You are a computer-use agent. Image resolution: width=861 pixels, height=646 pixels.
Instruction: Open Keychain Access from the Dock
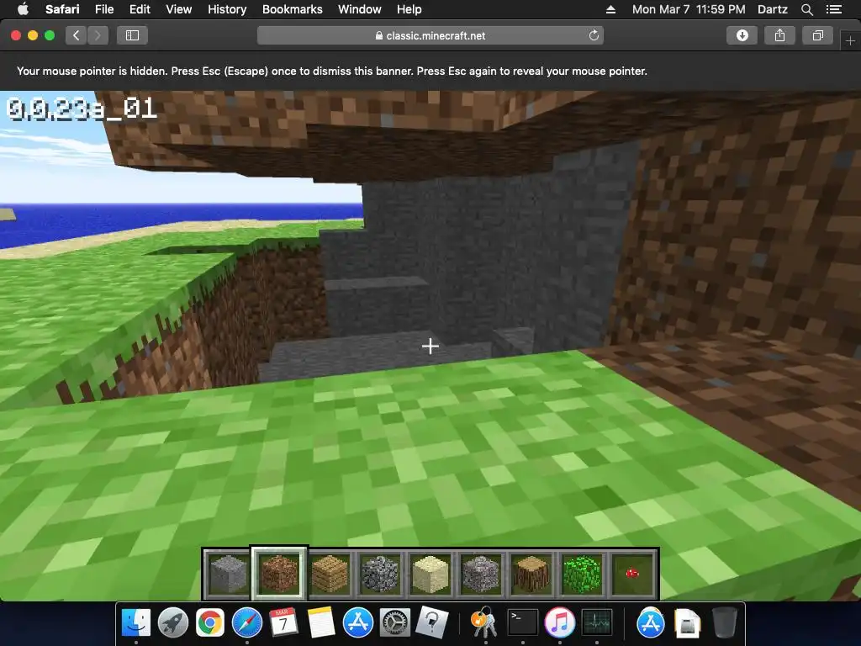coord(484,623)
